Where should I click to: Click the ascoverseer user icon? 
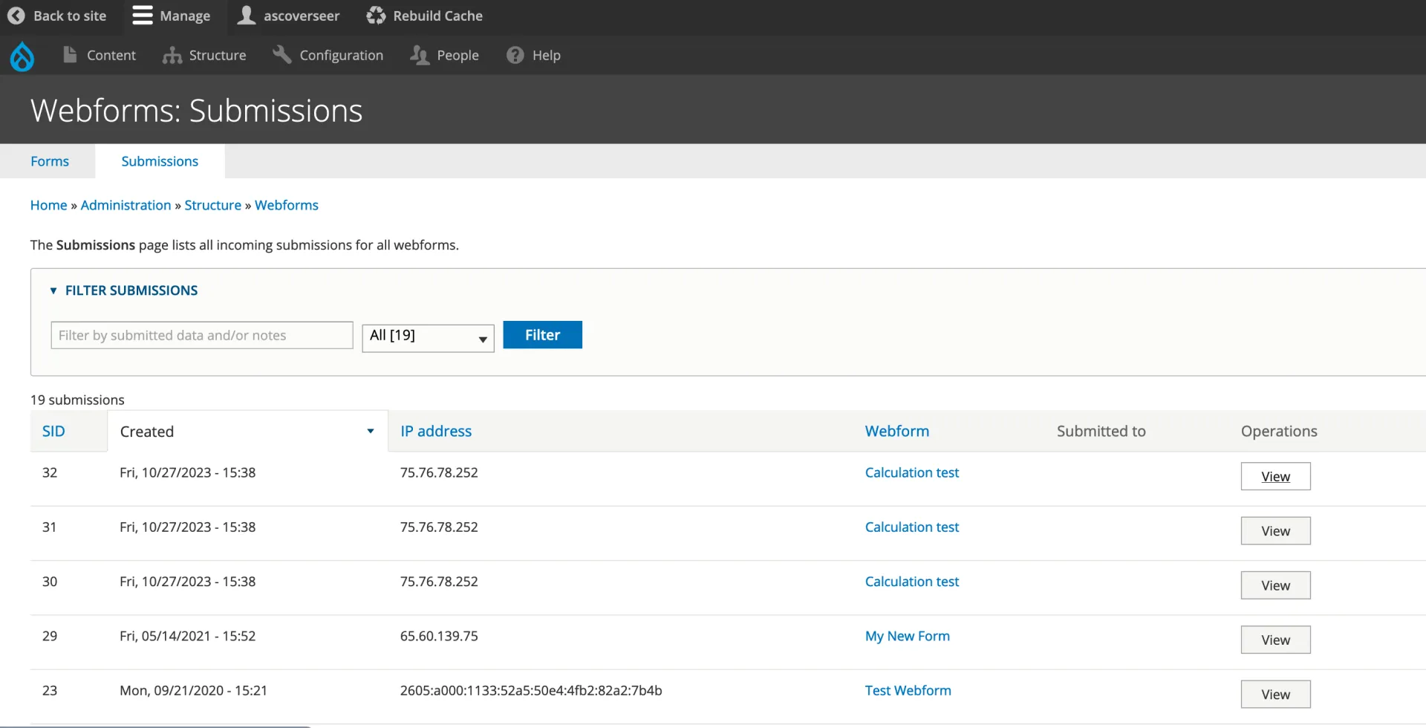246,16
